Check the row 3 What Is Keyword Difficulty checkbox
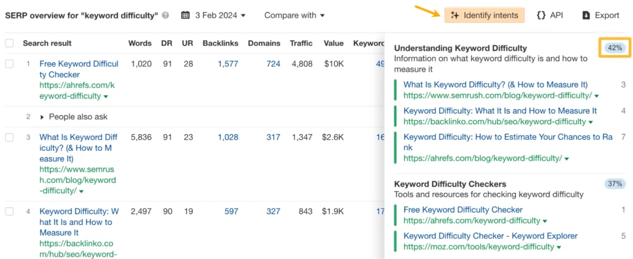 pyautogui.click(x=9, y=137)
